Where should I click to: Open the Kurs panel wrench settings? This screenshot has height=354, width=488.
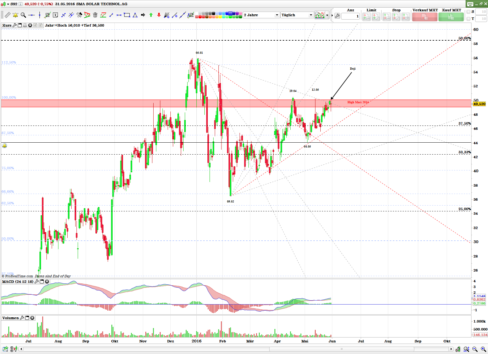(14, 25)
